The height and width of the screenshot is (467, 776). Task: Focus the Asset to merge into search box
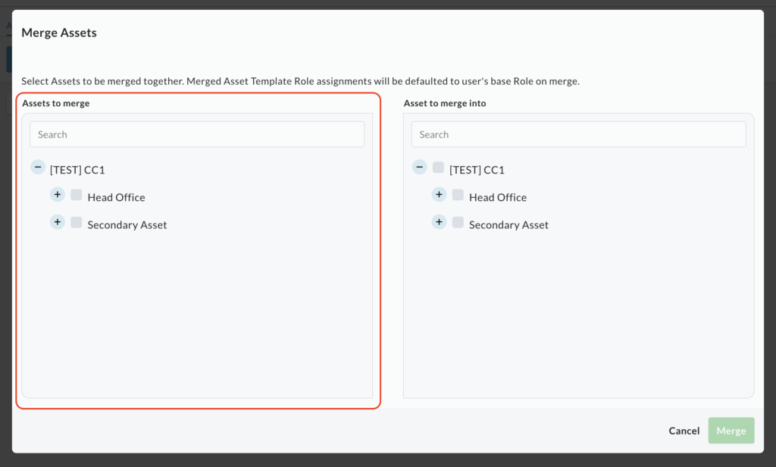578,135
